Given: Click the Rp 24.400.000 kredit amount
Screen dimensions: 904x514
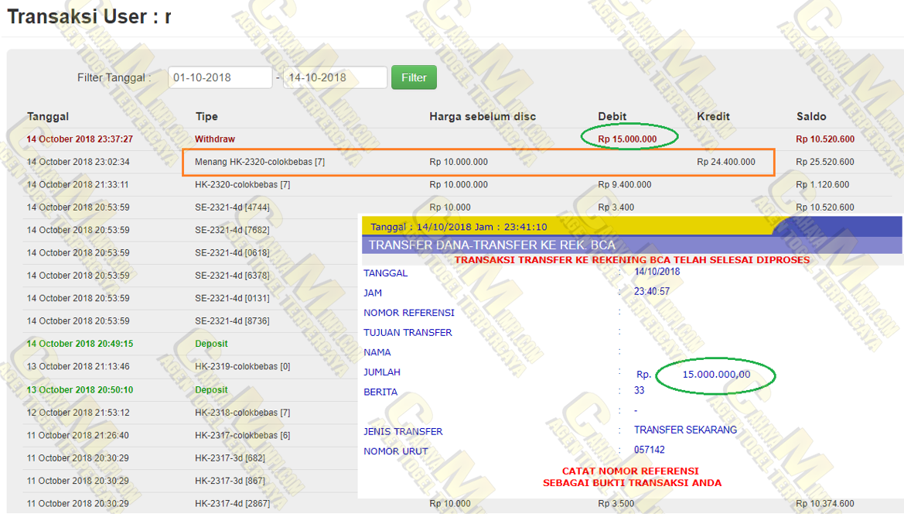Looking at the screenshot, I should click(x=726, y=162).
